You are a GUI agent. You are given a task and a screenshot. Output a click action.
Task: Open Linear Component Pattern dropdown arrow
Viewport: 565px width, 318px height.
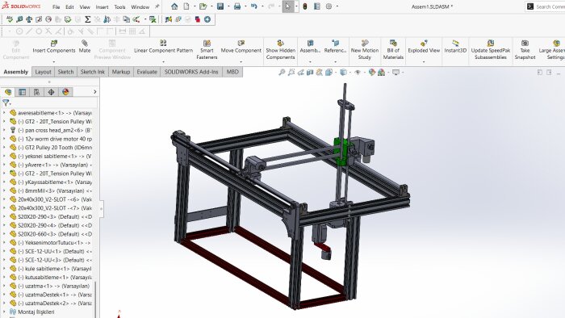[163, 62]
